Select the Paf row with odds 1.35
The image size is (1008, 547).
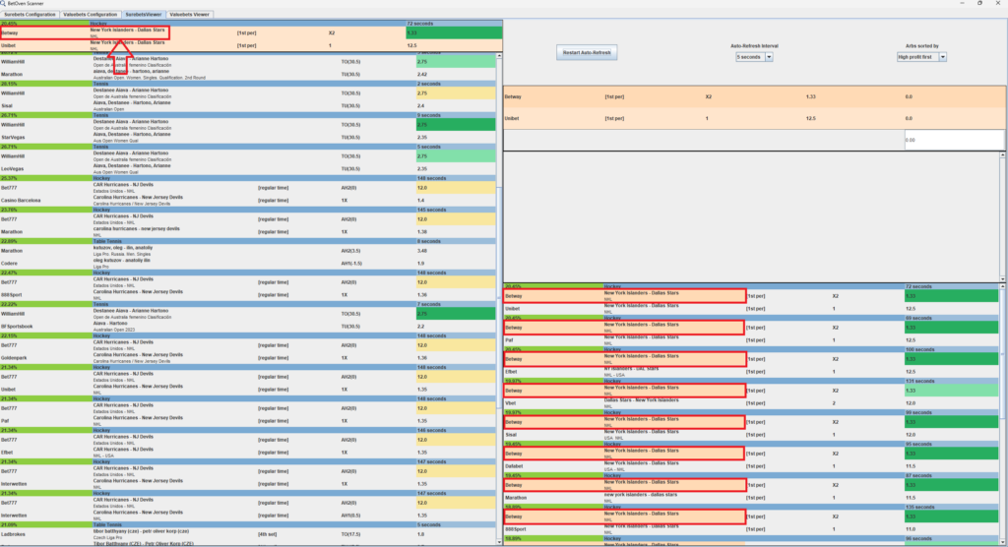[x=248, y=421]
